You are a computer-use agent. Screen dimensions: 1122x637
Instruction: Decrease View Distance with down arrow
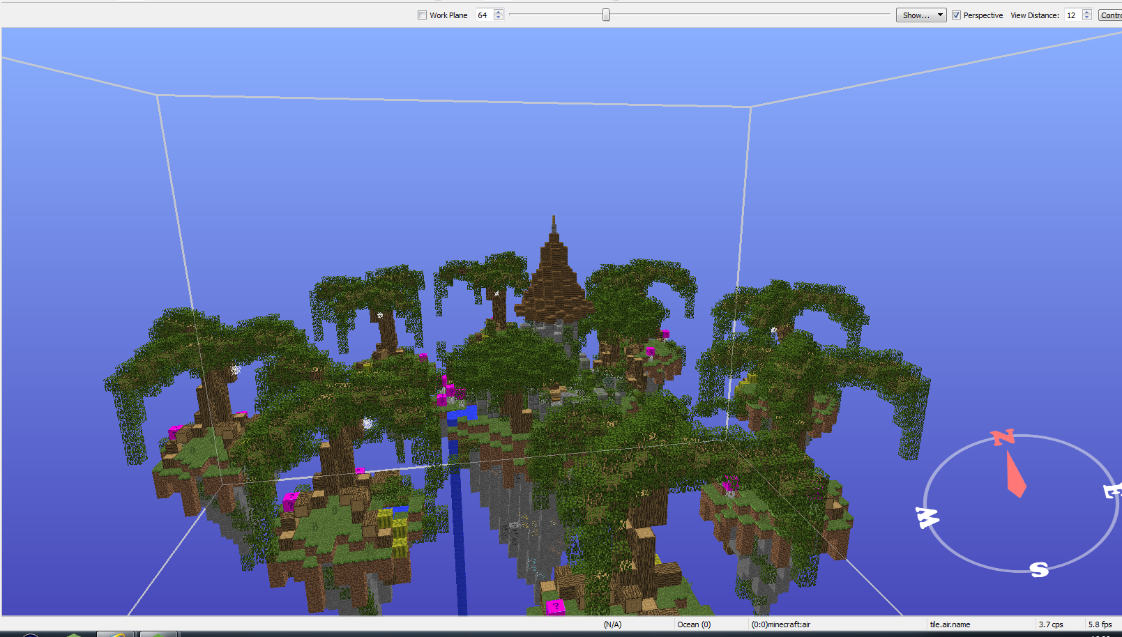[x=1087, y=18]
